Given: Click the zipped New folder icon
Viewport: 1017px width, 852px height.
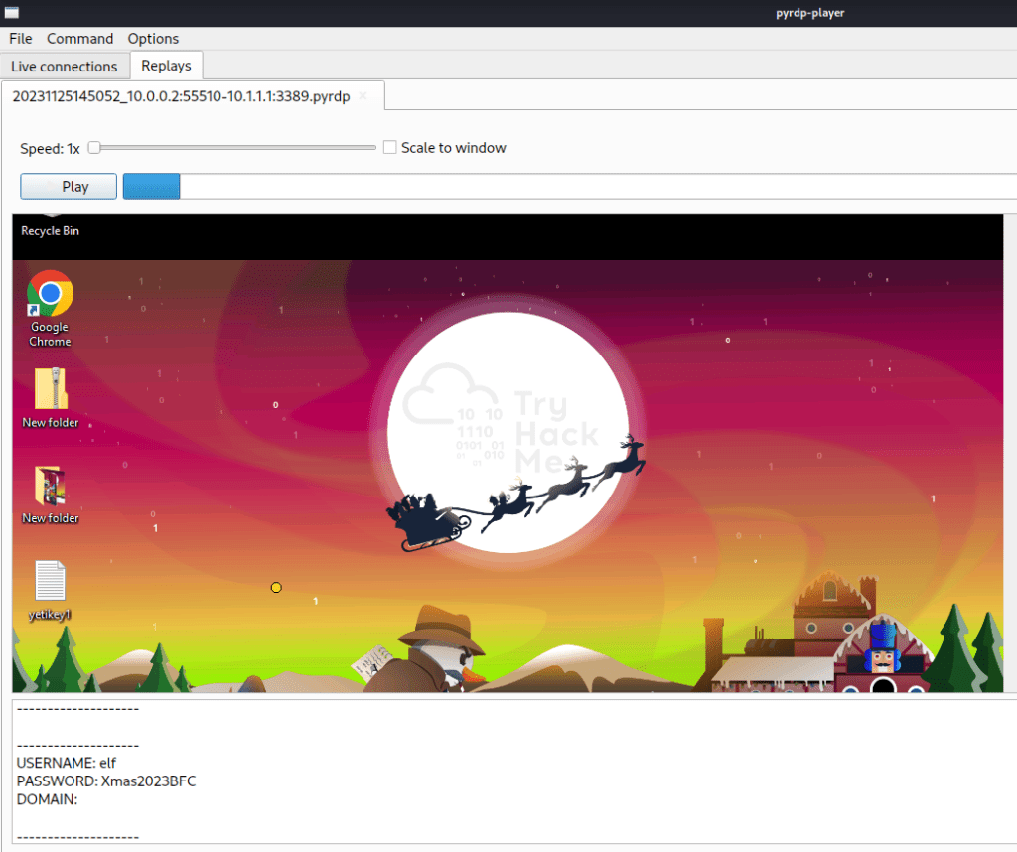Looking at the screenshot, I should click(51, 389).
